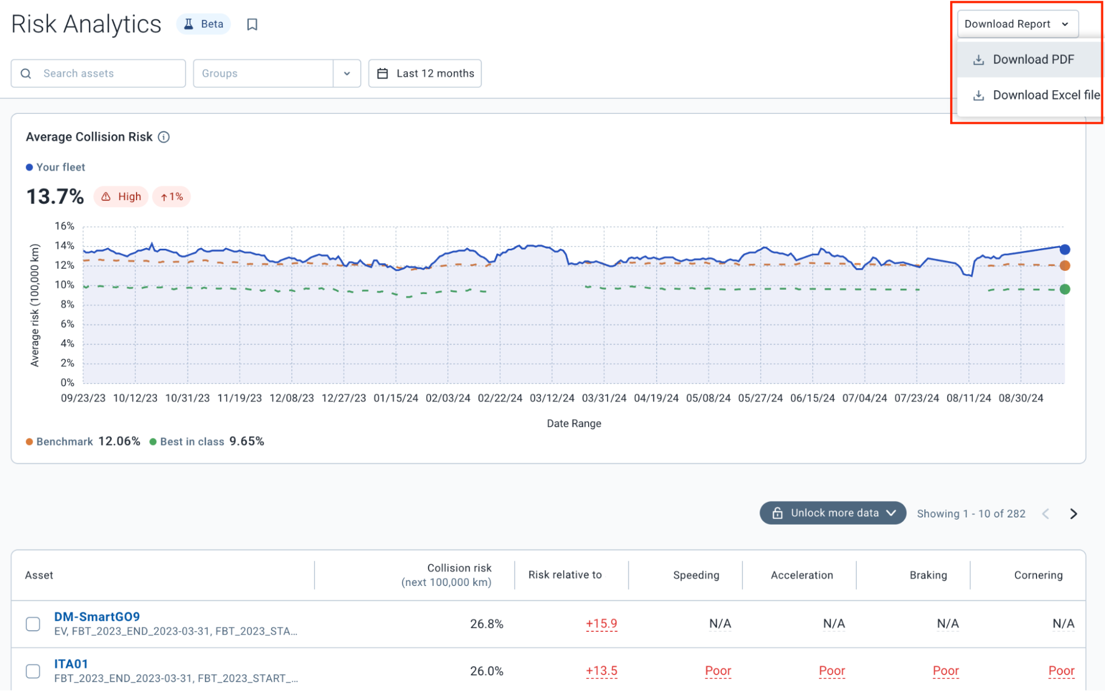
Task: Open the Last 12 months date range
Action: (434, 74)
